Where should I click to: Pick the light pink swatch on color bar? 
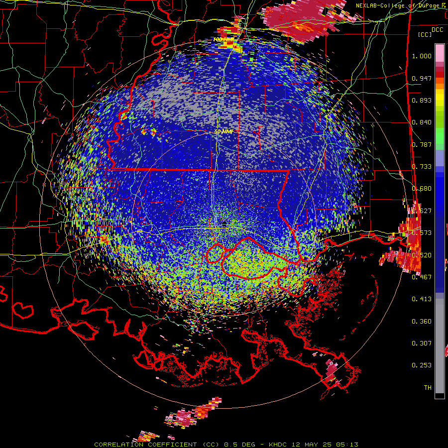click(x=440, y=53)
